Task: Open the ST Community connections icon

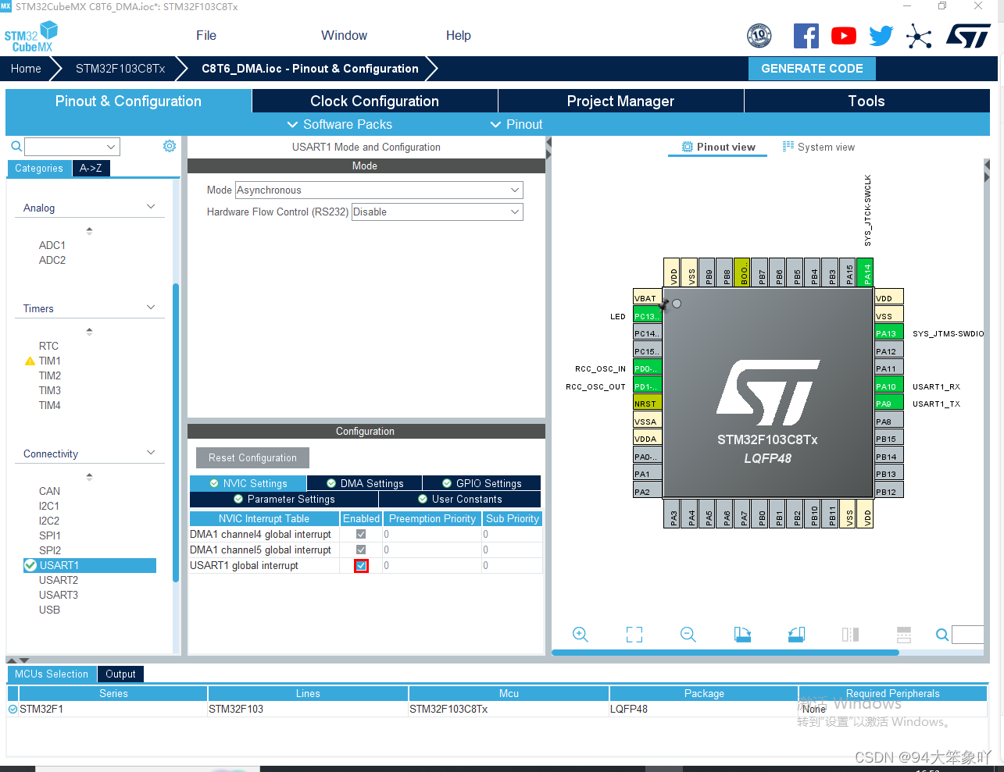Action: coord(919,35)
